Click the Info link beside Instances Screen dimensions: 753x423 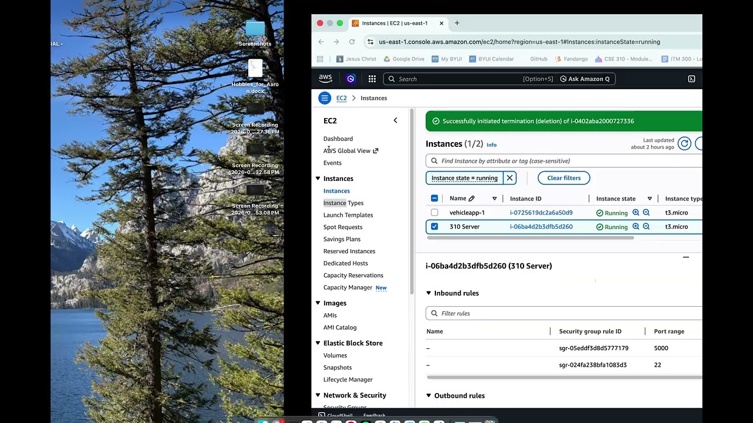tap(491, 145)
